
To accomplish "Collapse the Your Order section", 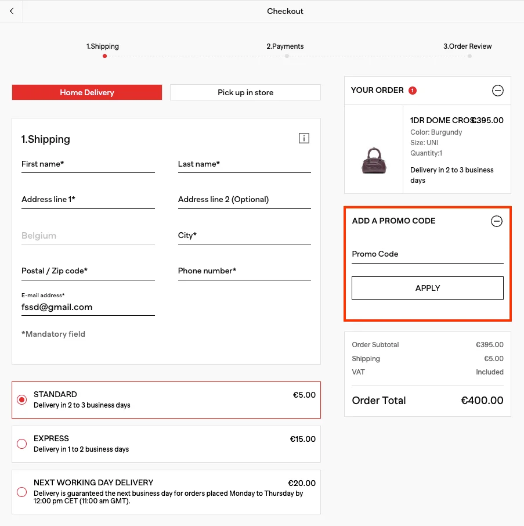I will 497,91.
